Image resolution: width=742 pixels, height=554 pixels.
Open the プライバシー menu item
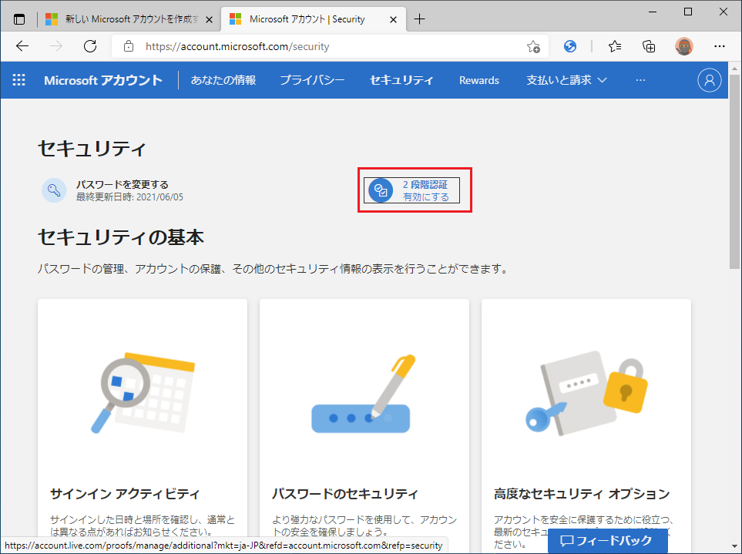312,80
